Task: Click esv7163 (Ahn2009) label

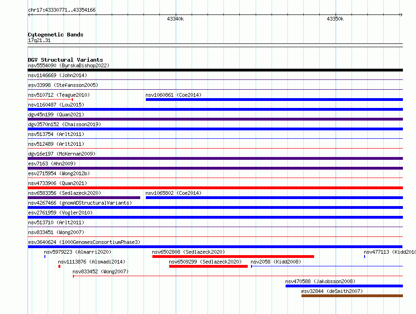Action: (52, 164)
